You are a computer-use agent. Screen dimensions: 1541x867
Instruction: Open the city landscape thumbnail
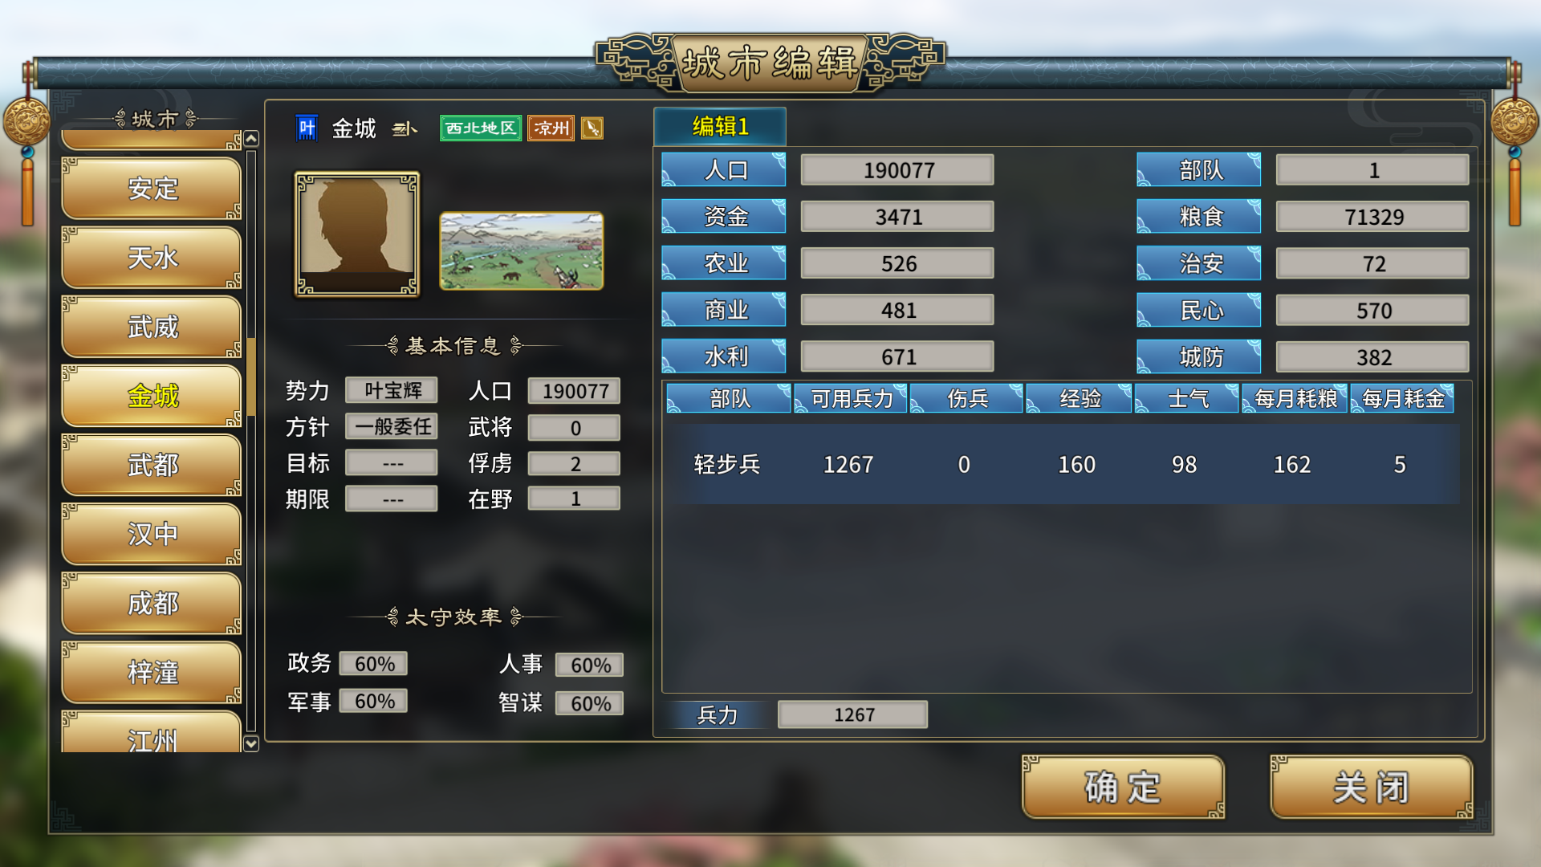[x=522, y=251]
